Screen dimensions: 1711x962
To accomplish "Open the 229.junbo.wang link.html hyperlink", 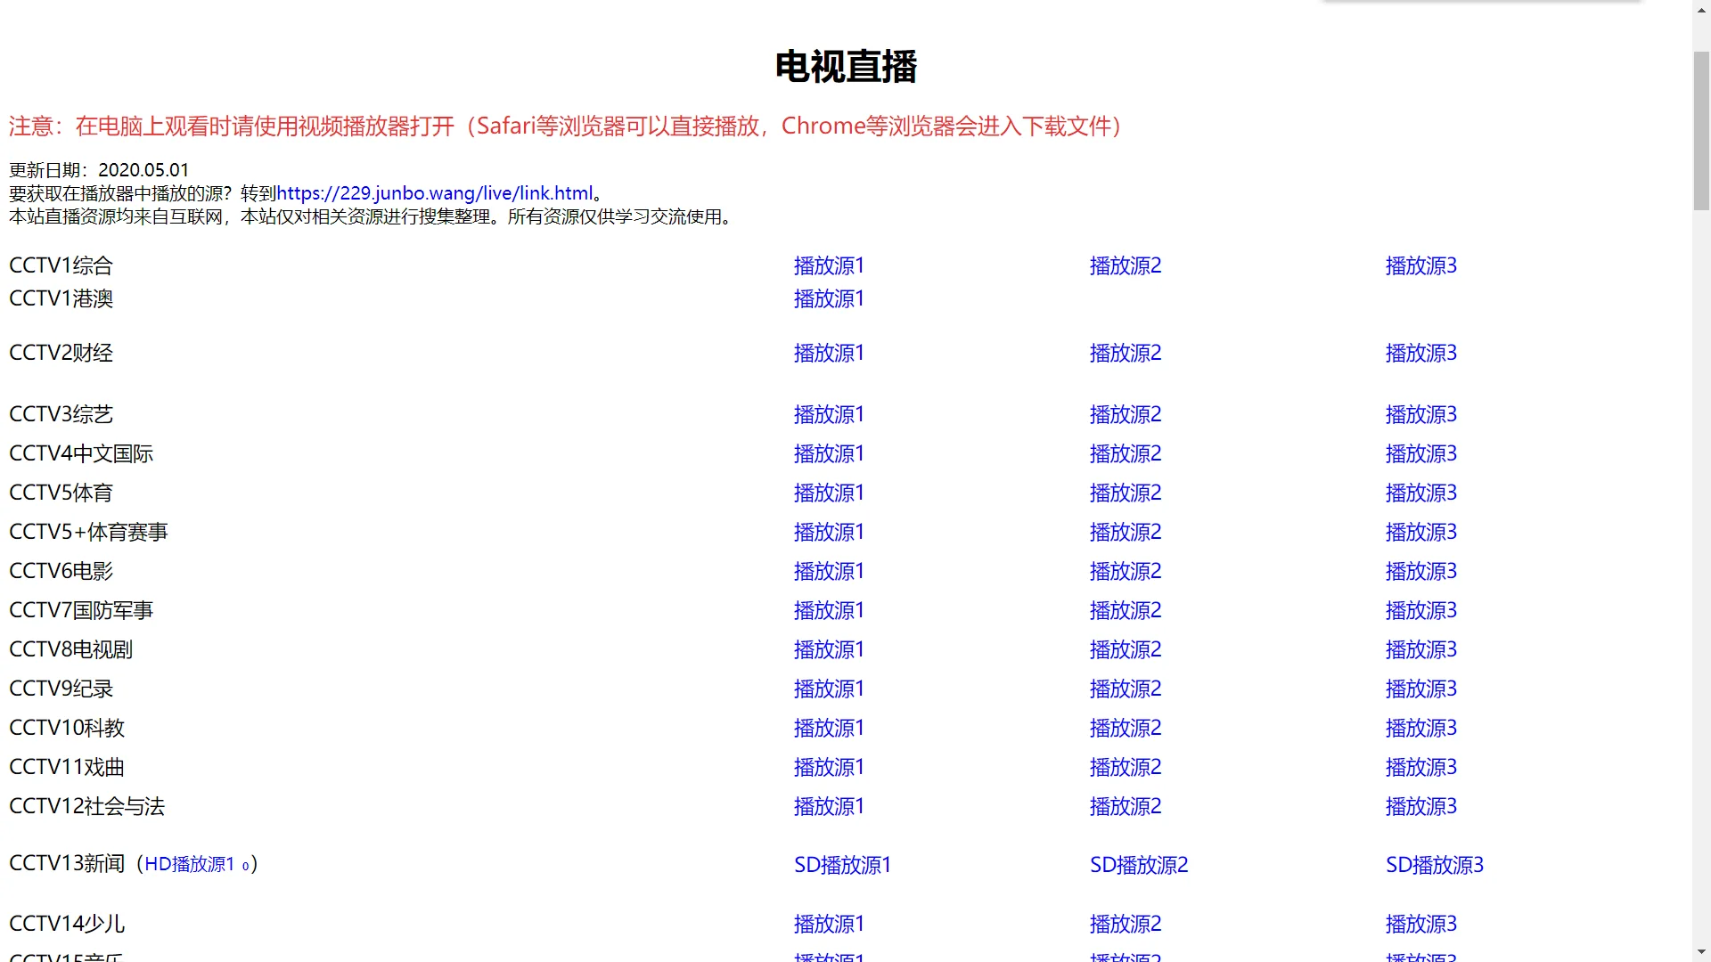I will (434, 193).
